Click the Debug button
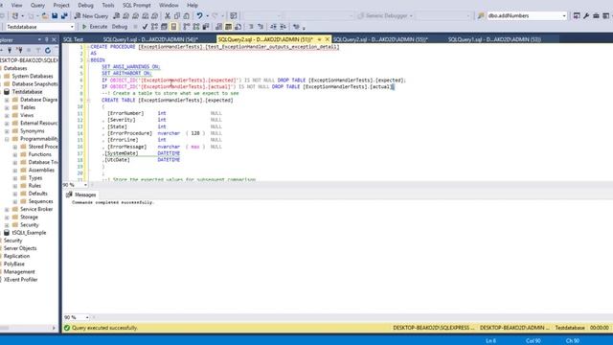613x345 pixels. click(120, 27)
